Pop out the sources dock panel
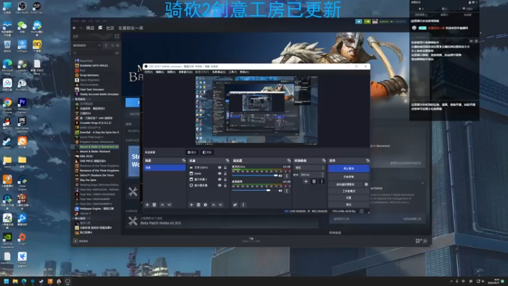508x286 pixels. [227, 161]
